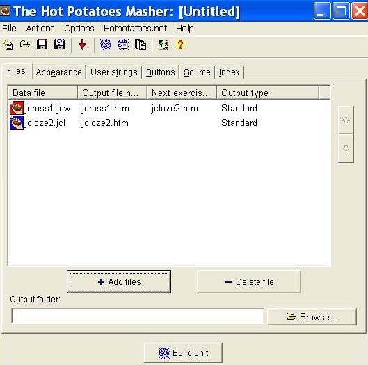Click the second web page toolbar icon
This screenshot has height=365, width=368.
click(x=123, y=45)
